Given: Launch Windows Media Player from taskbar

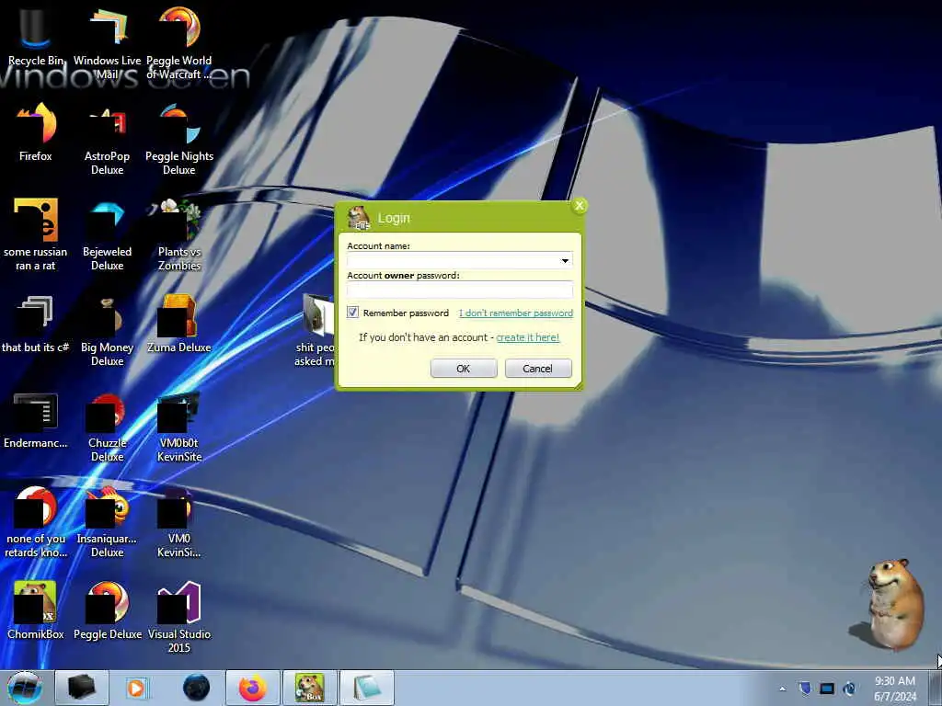Looking at the screenshot, I should [x=136, y=688].
